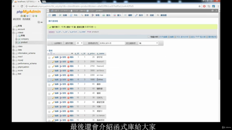Click the green reload navigation icon
This screenshot has height=130, width=232.
36,16
